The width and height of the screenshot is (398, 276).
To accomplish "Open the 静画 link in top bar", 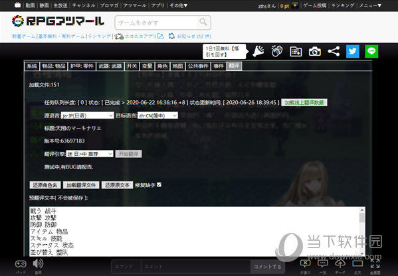I will pyautogui.click(x=44, y=5).
